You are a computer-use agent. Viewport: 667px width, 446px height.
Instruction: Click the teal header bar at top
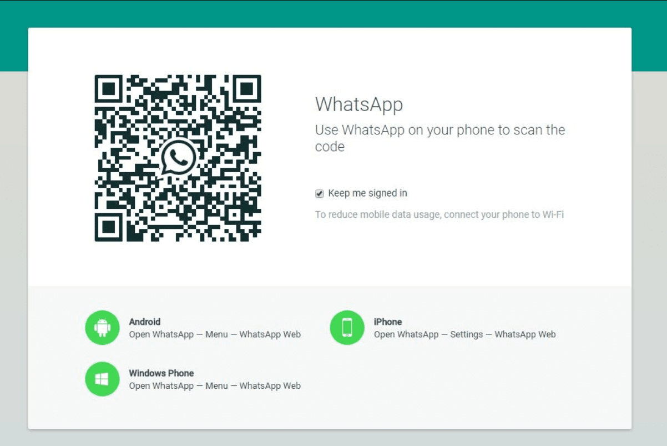coord(333,13)
